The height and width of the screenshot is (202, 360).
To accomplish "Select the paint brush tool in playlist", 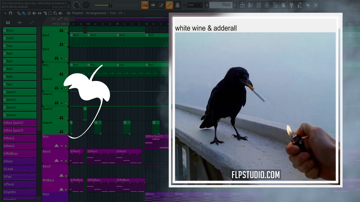I will point(24,13).
